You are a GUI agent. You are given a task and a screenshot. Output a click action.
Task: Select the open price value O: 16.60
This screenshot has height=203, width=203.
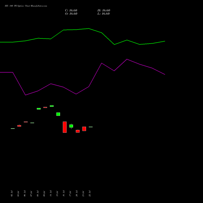click(x=71, y=14)
